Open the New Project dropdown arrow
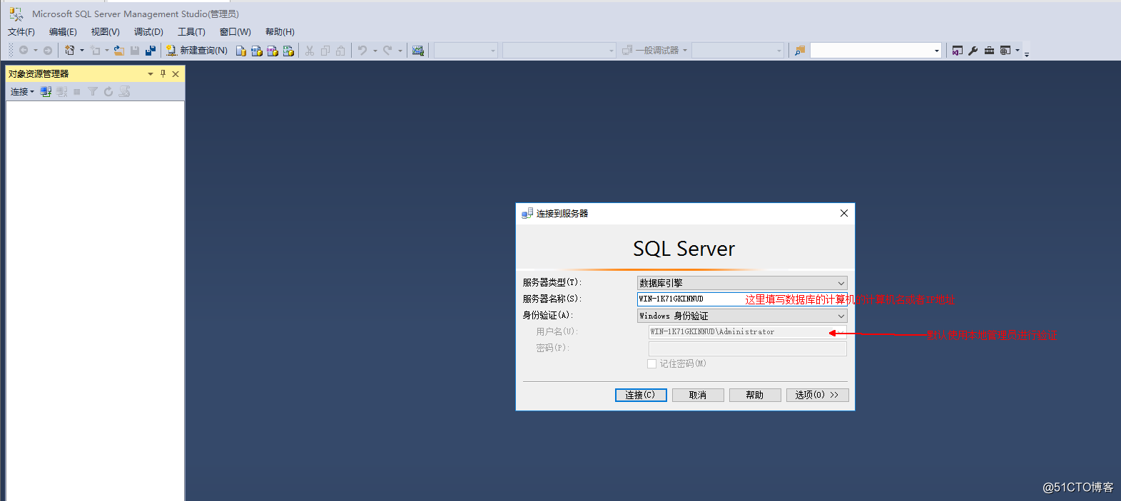Image resolution: width=1121 pixels, height=501 pixels. point(82,51)
